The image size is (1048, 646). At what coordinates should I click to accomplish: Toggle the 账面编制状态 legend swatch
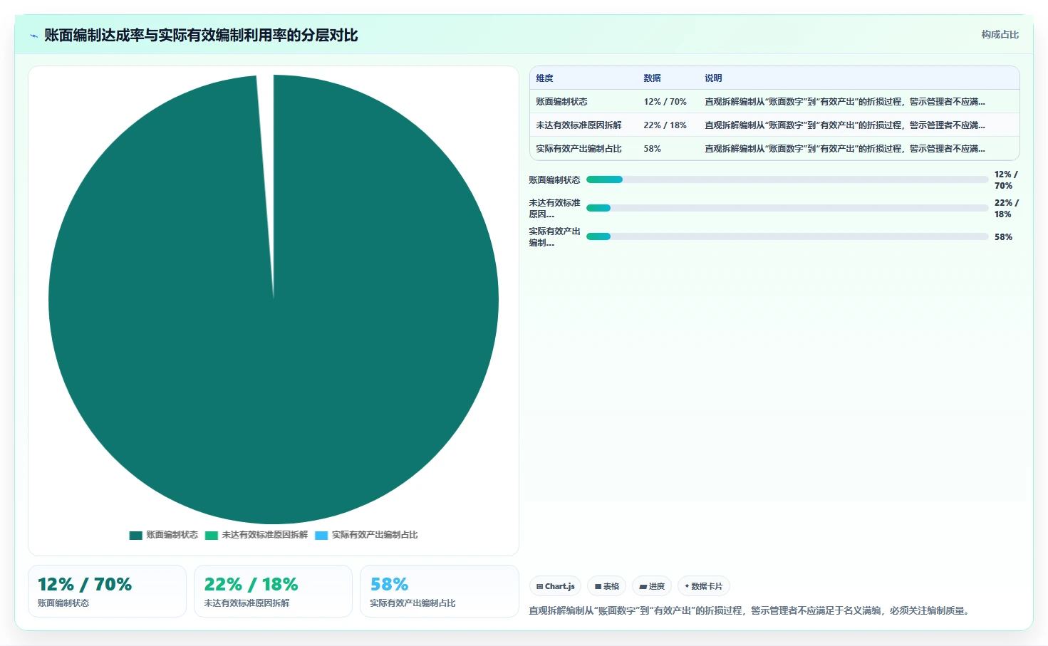pos(135,535)
